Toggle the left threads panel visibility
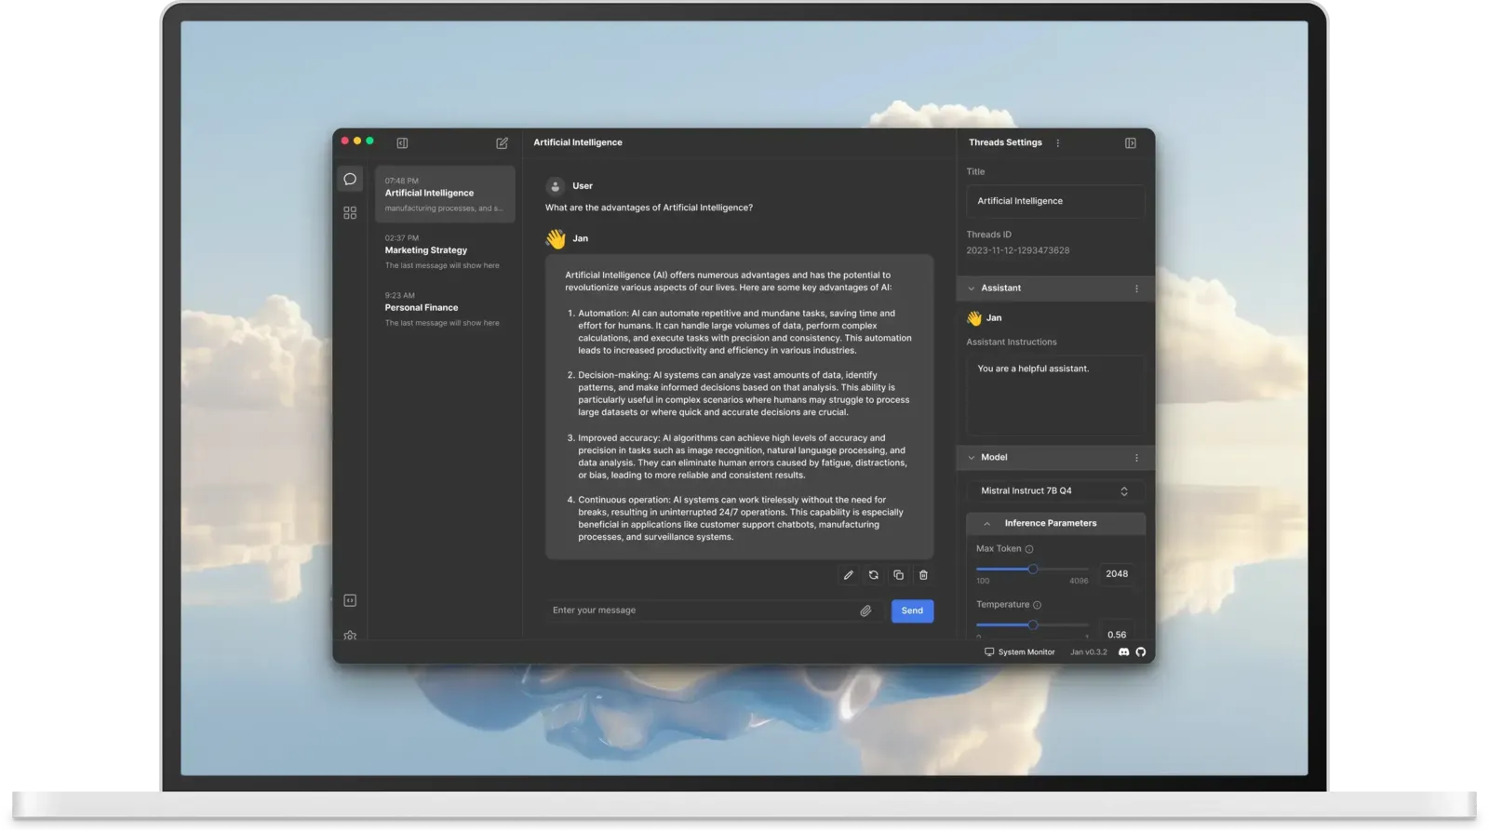The image size is (1489, 832). pyautogui.click(x=402, y=143)
